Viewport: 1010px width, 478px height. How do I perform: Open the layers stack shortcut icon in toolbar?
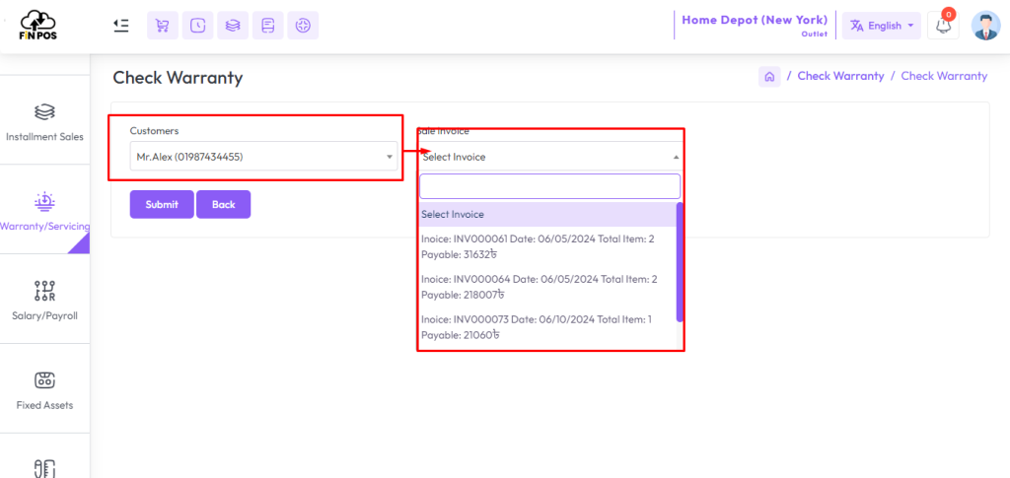point(233,26)
